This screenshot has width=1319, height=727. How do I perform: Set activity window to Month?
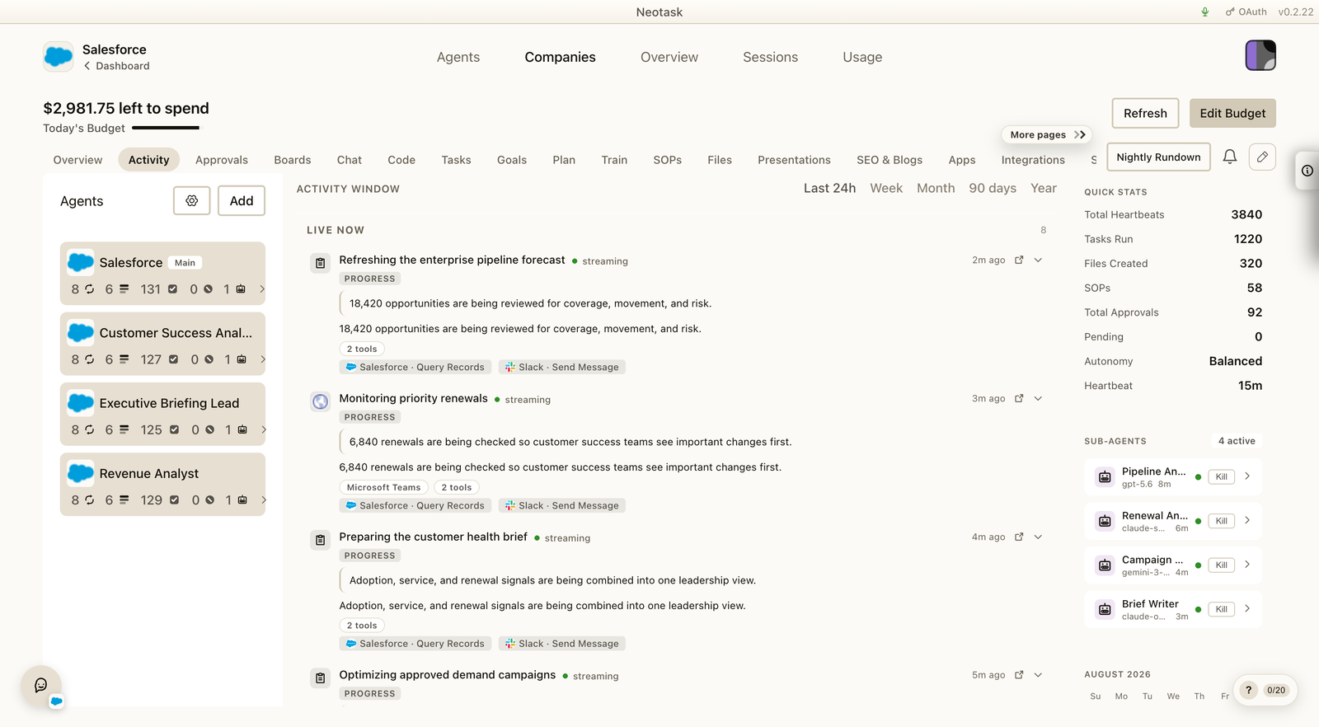(x=936, y=188)
